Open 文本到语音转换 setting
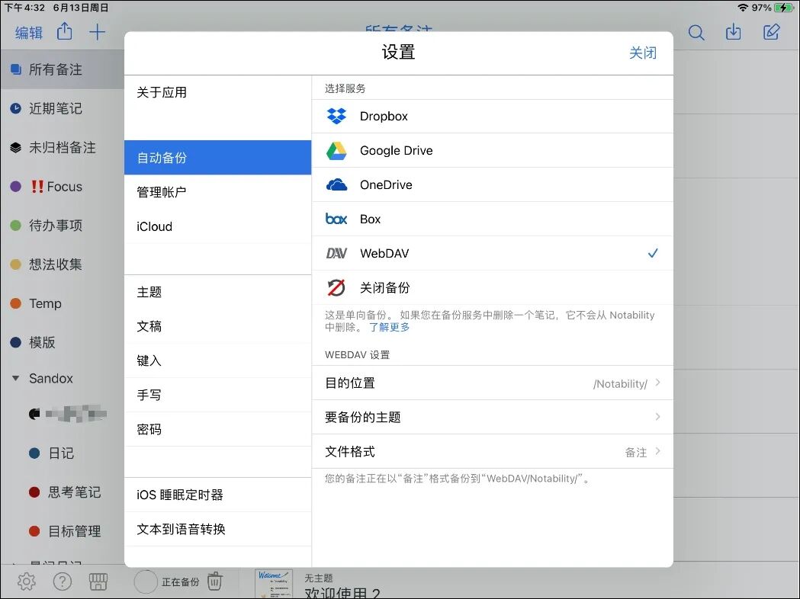Viewport: 800px width, 599px height. click(x=218, y=529)
